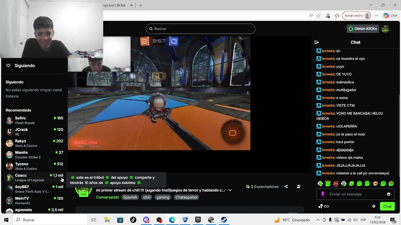The width and height of the screenshot is (401, 225).
Task: Click the gaming tag
Action: pyautogui.click(x=163, y=197)
